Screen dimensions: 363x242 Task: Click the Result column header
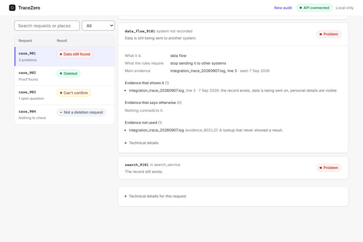click(x=62, y=40)
